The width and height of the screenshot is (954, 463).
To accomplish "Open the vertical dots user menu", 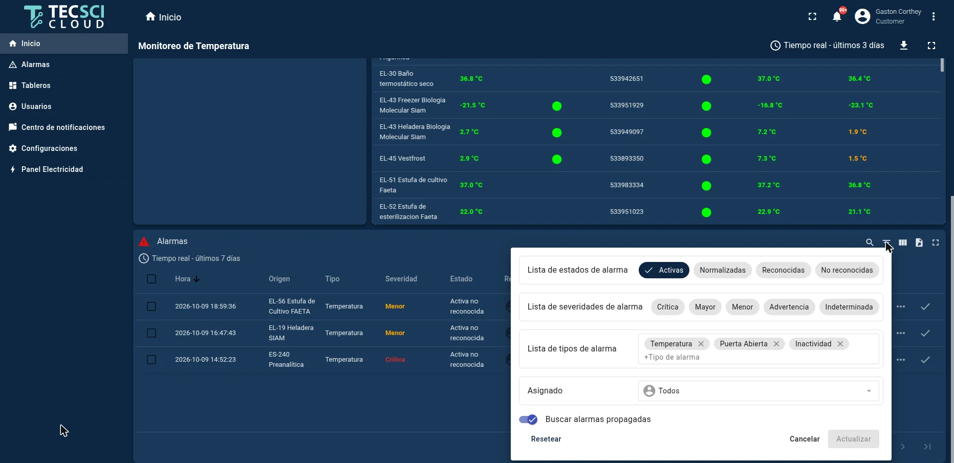I will point(934,17).
